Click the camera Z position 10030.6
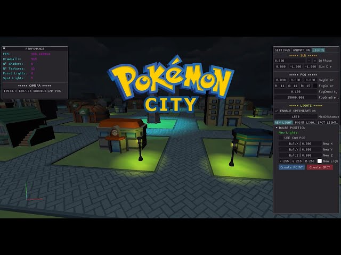The image size is (341, 255). click(x=39, y=91)
